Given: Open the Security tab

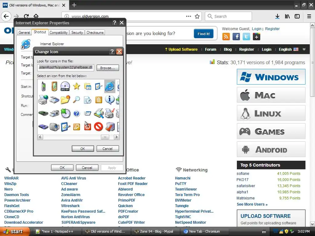Looking at the screenshot, I should [x=77, y=33].
